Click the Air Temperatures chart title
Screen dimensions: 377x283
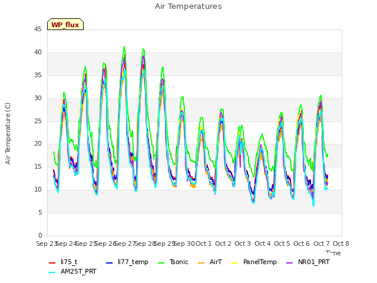click(188, 6)
